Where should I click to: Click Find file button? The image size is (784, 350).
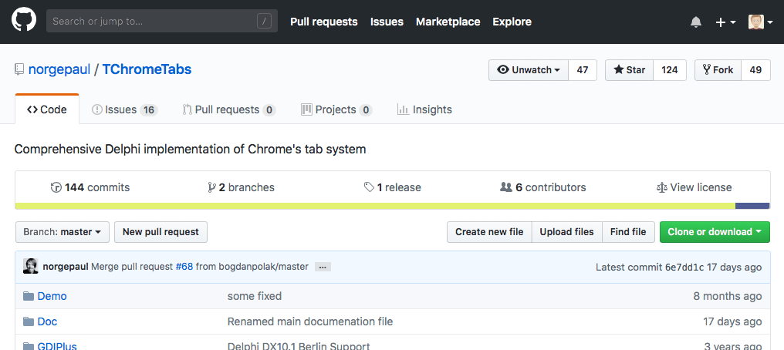click(628, 232)
